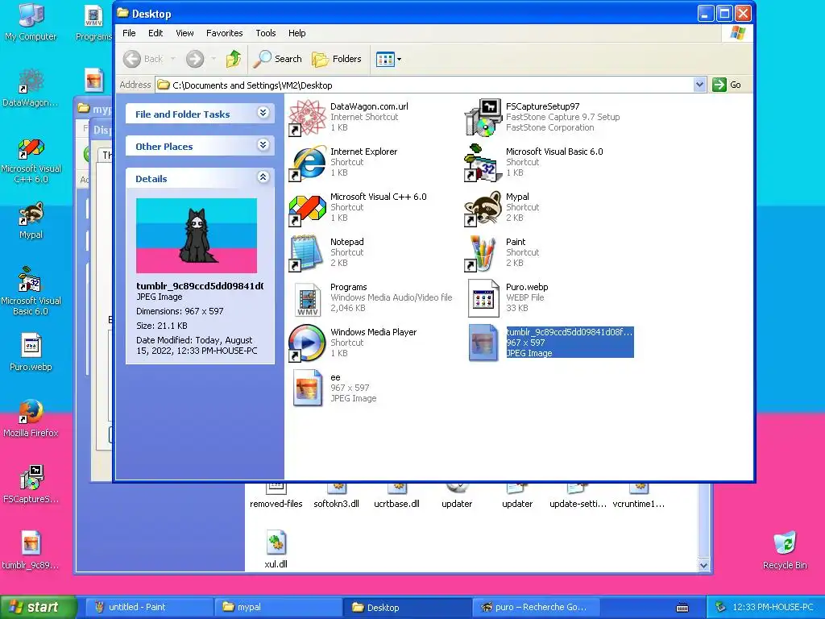Select Microsoft Visual C++ 6.0 desktop icon
Screen dimensions: 825x619
tap(31, 161)
